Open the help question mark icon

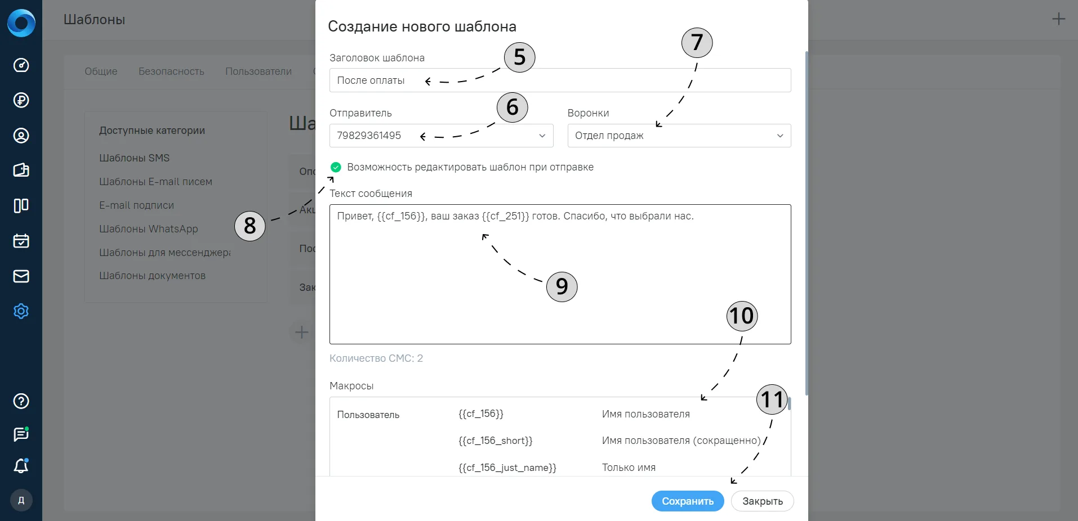(x=21, y=401)
